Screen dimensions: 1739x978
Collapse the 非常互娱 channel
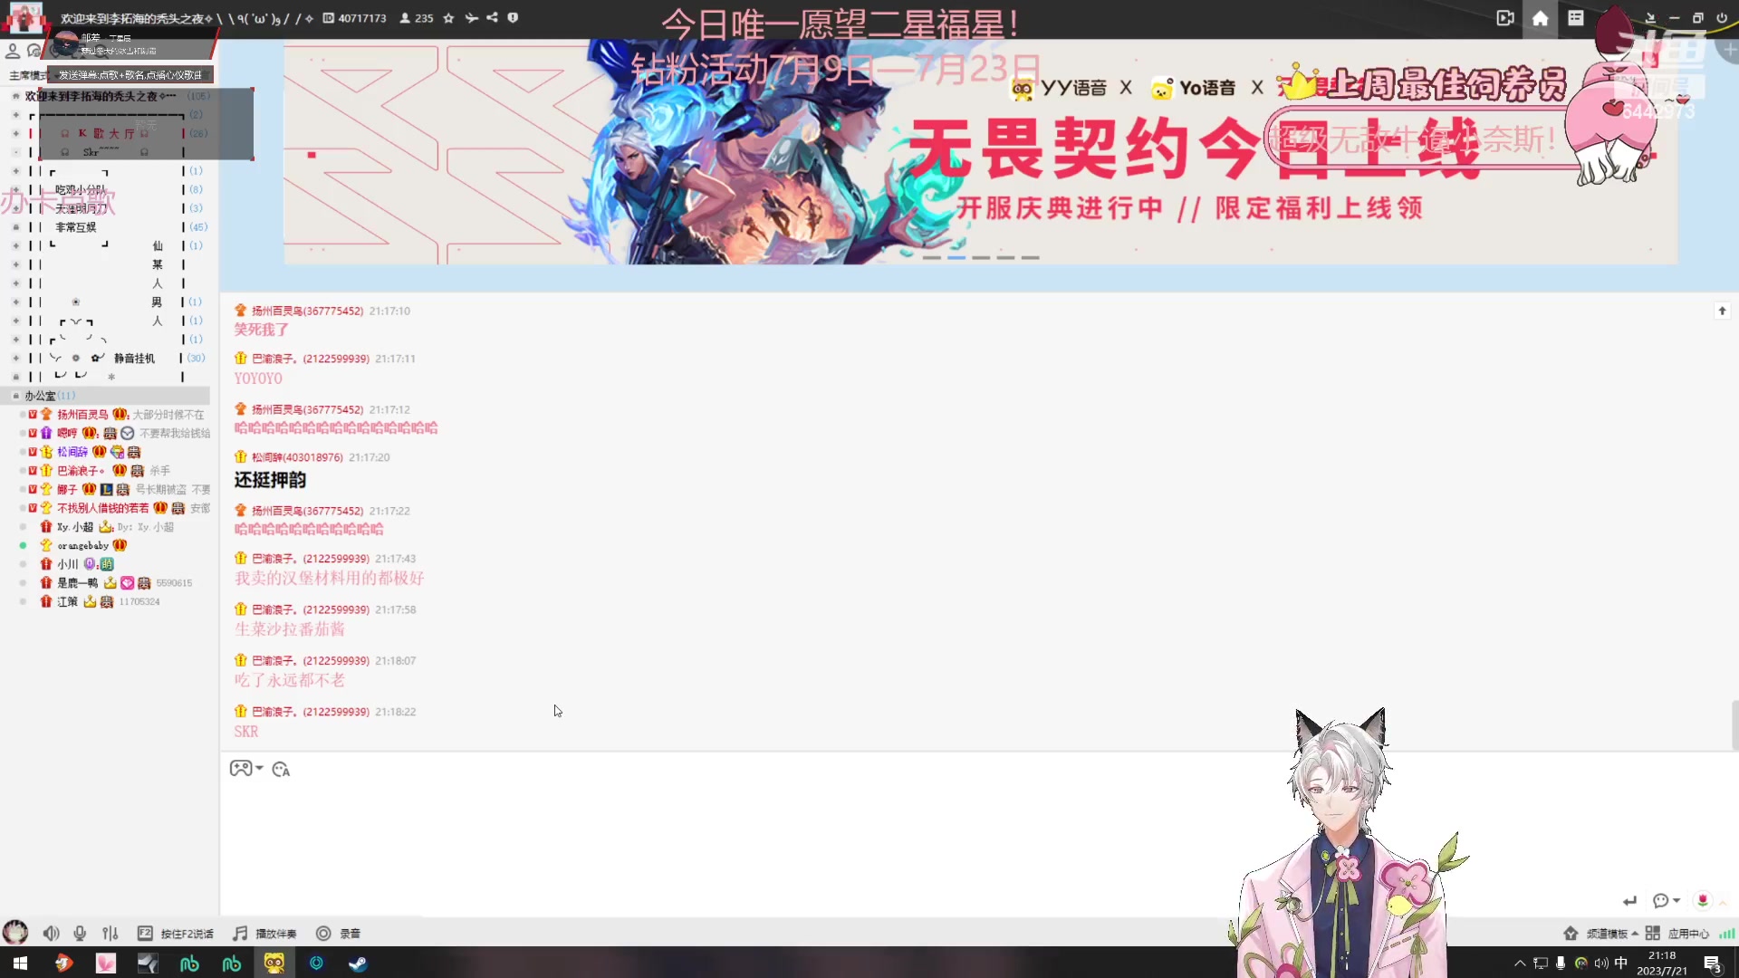point(15,227)
